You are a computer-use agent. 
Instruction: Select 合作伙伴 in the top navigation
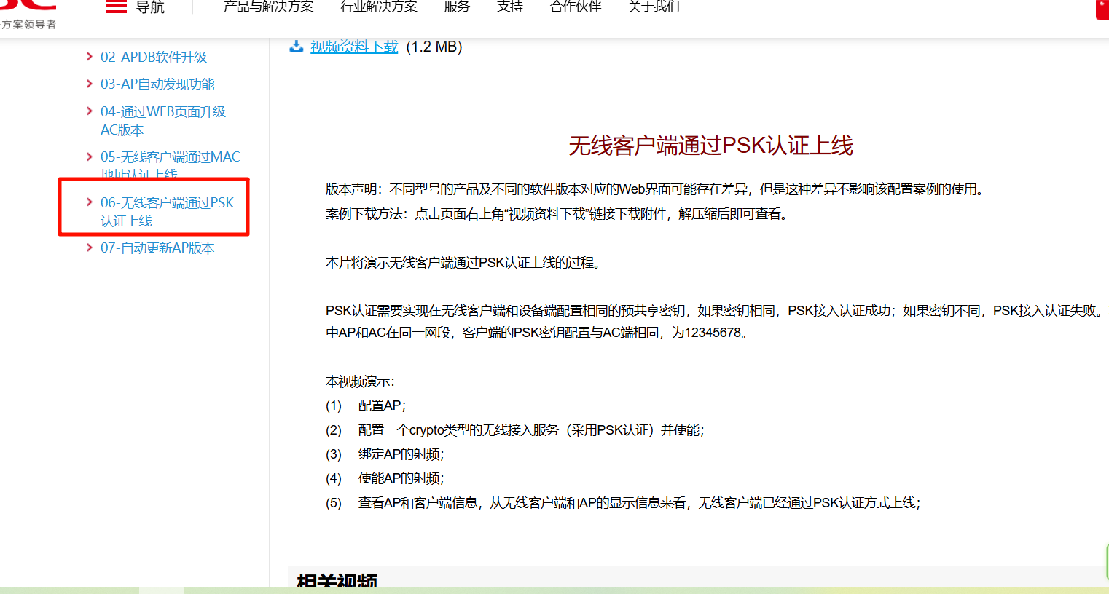coord(576,7)
